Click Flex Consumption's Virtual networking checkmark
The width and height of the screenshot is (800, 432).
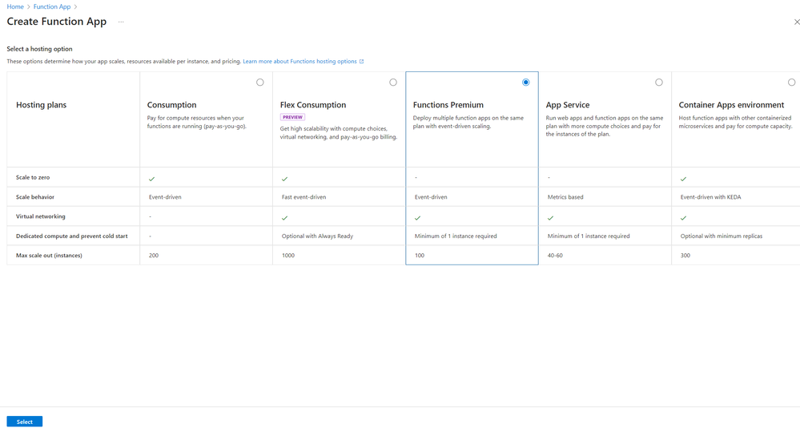[285, 217]
